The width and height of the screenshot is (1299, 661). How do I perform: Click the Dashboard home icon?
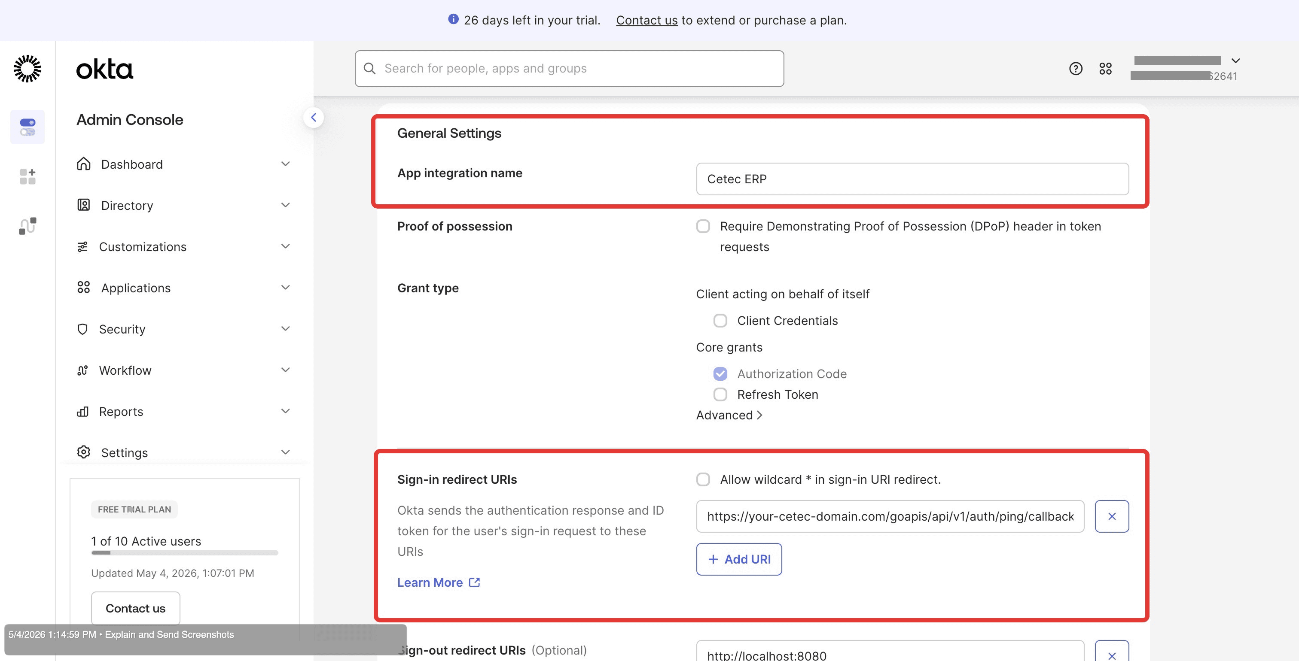pyautogui.click(x=83, y=164)
